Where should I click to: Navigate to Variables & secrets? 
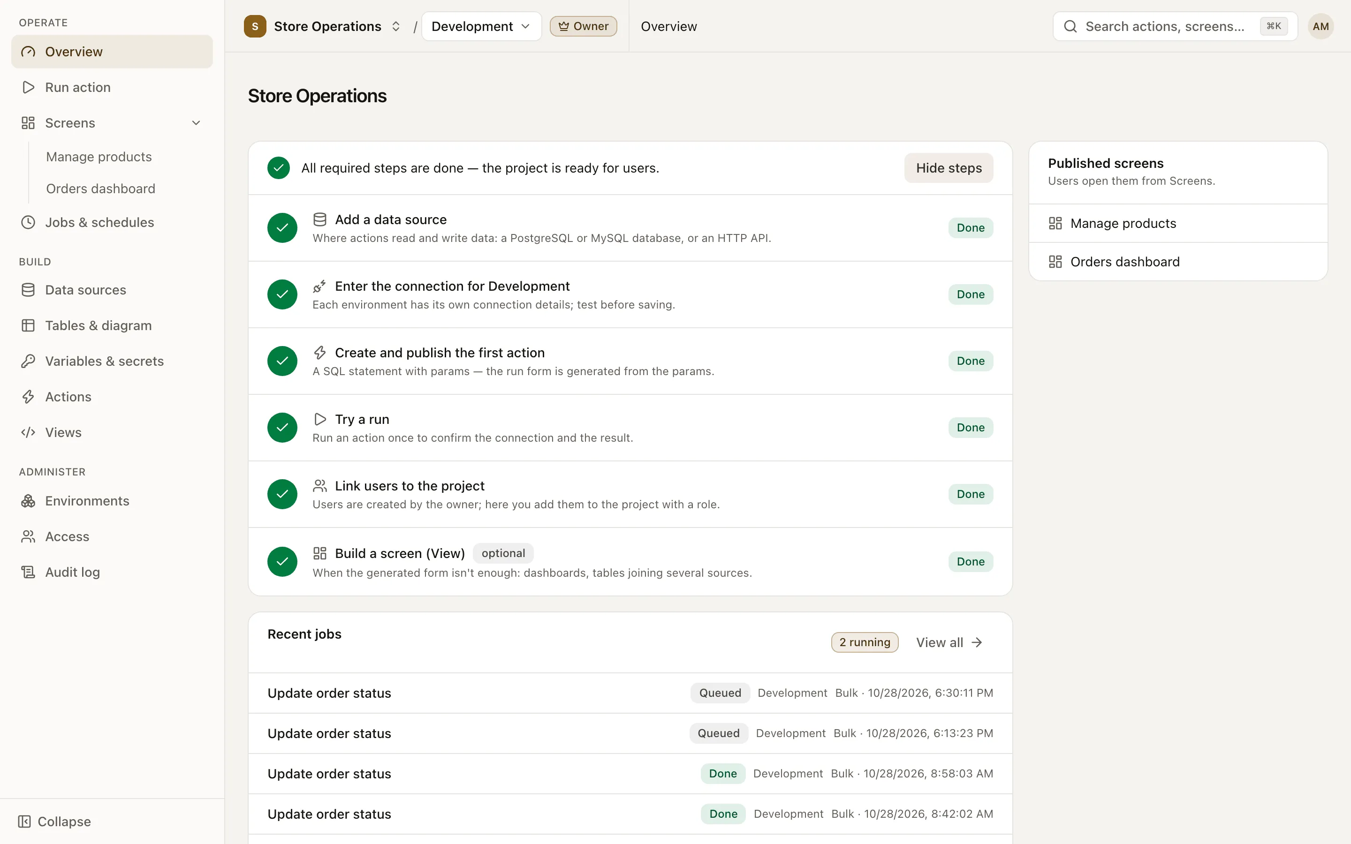(112, 362)
